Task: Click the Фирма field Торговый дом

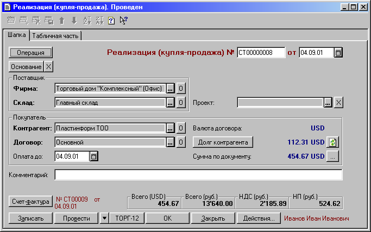Action: click(x=110, y=89)
